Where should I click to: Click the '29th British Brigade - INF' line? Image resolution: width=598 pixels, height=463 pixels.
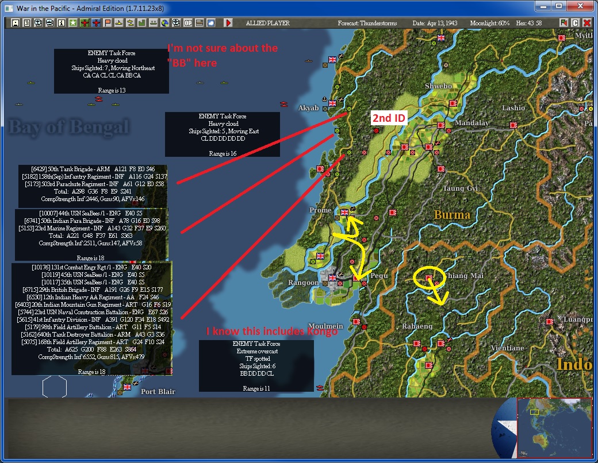point(93,290)
